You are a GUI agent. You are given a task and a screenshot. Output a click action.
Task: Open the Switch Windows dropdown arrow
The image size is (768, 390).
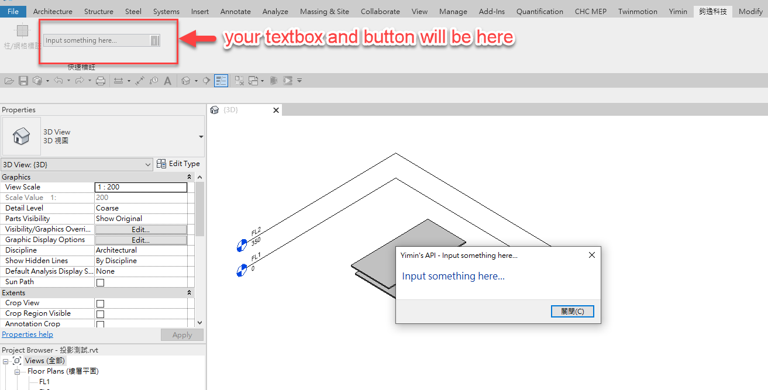[x=262, y=81]
